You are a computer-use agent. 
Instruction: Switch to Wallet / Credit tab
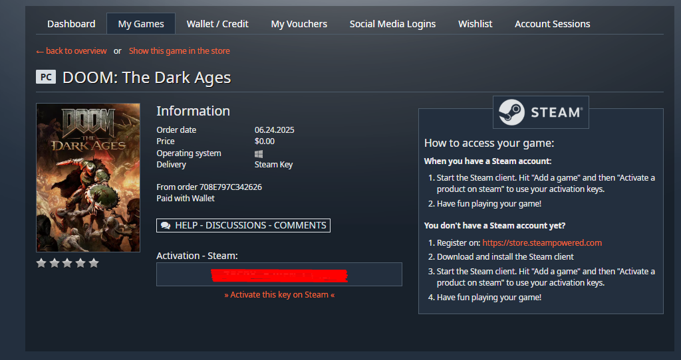pyautogui.click(x=217, y=24)
